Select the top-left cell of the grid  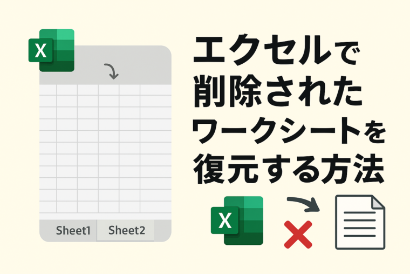pos(48,90)
